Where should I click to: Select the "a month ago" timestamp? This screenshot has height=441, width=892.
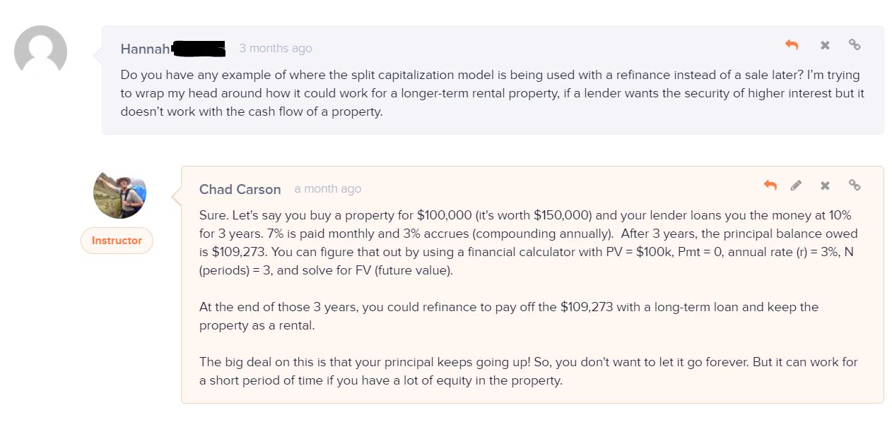tap(328, 189)
